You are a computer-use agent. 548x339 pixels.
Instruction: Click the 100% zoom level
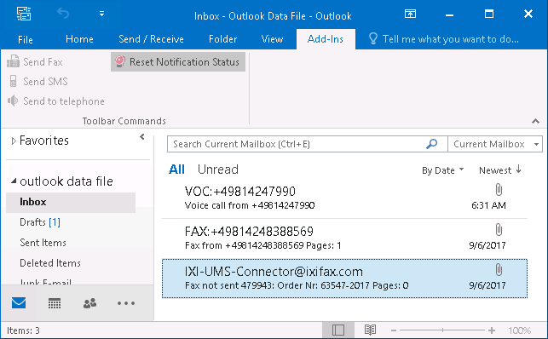(520, 330)
